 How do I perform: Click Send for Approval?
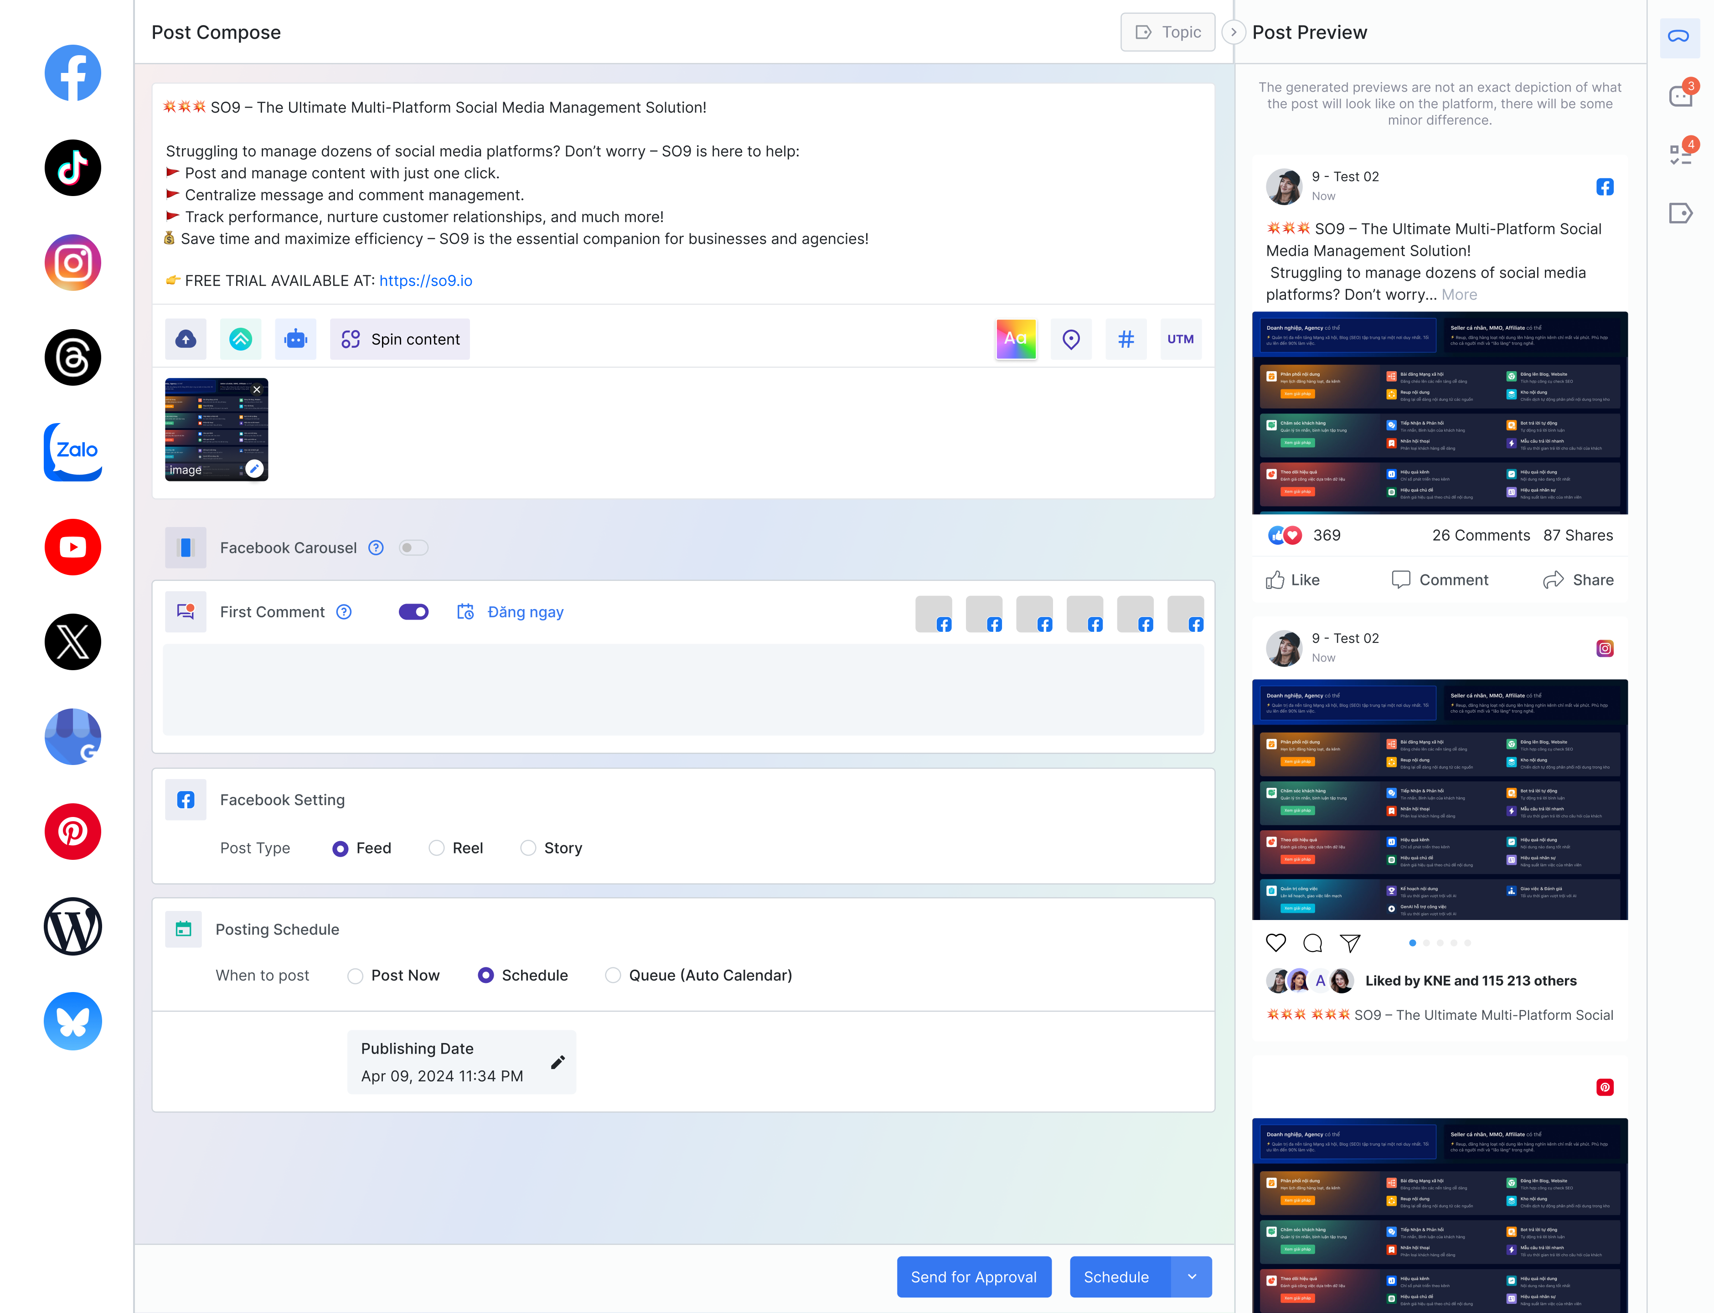click(x=974, y=1277)
